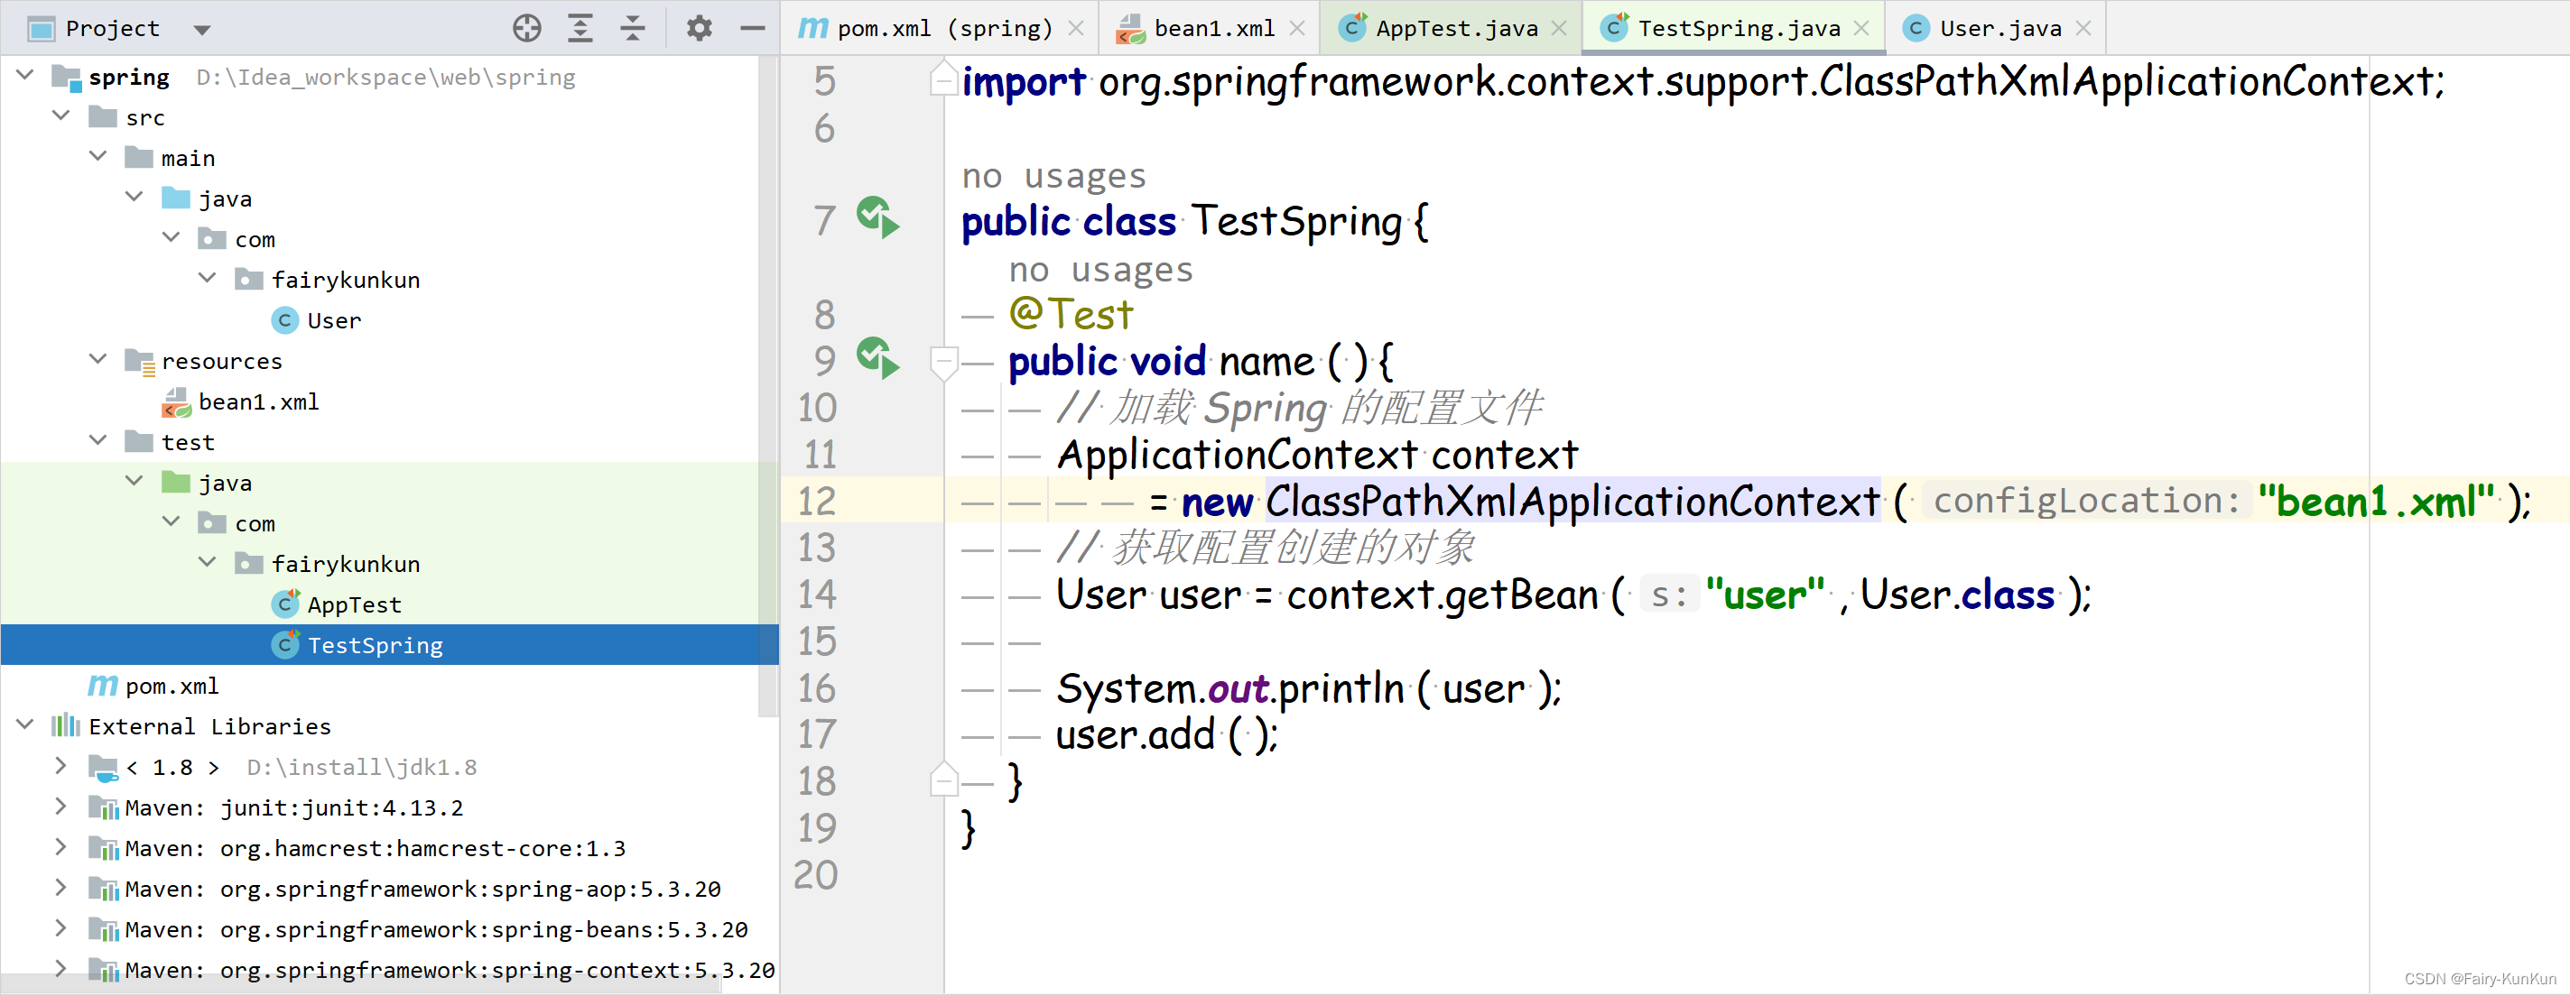The height and width of the screenshot is (996, 2570).
Task: Click line number 12 in gutter
Action: click(x=817, y=501)
